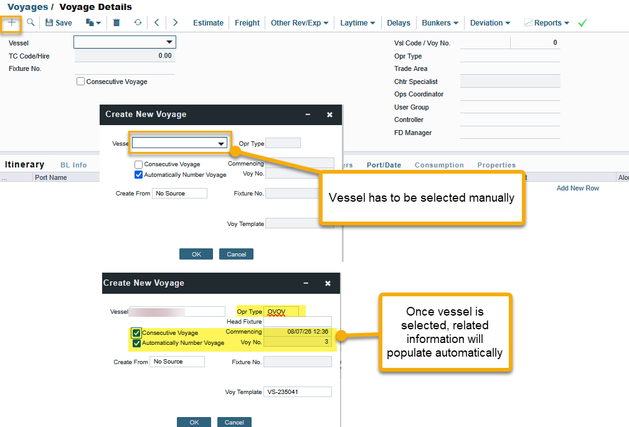The height and width of the screenshot is (427, 629).
Task: Click the refresh icon in toolbar
Action: [x=138, y=23]
